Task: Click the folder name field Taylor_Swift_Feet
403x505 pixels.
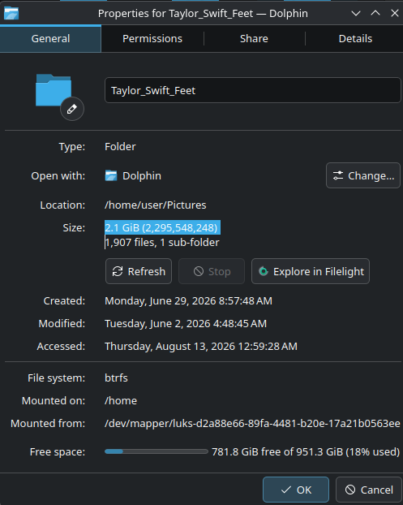Action: click(252, 90)
